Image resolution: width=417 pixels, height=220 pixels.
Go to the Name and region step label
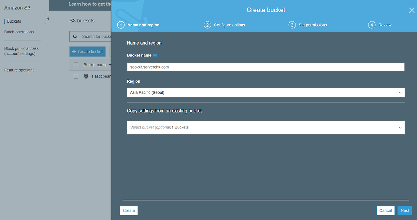pyautogui.click(x=143, y=25)
